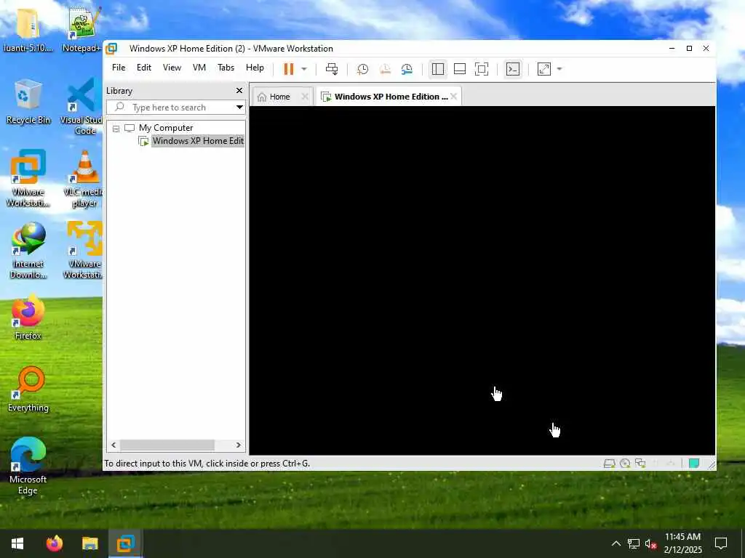Click the CD/DVD drive status bar icon

point(625,464)
